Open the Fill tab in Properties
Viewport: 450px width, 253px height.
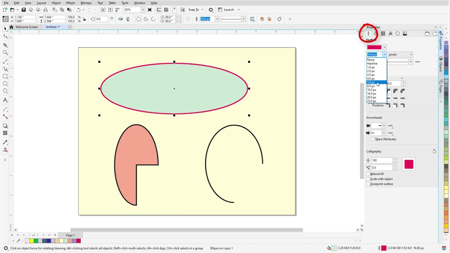(375, 34)
